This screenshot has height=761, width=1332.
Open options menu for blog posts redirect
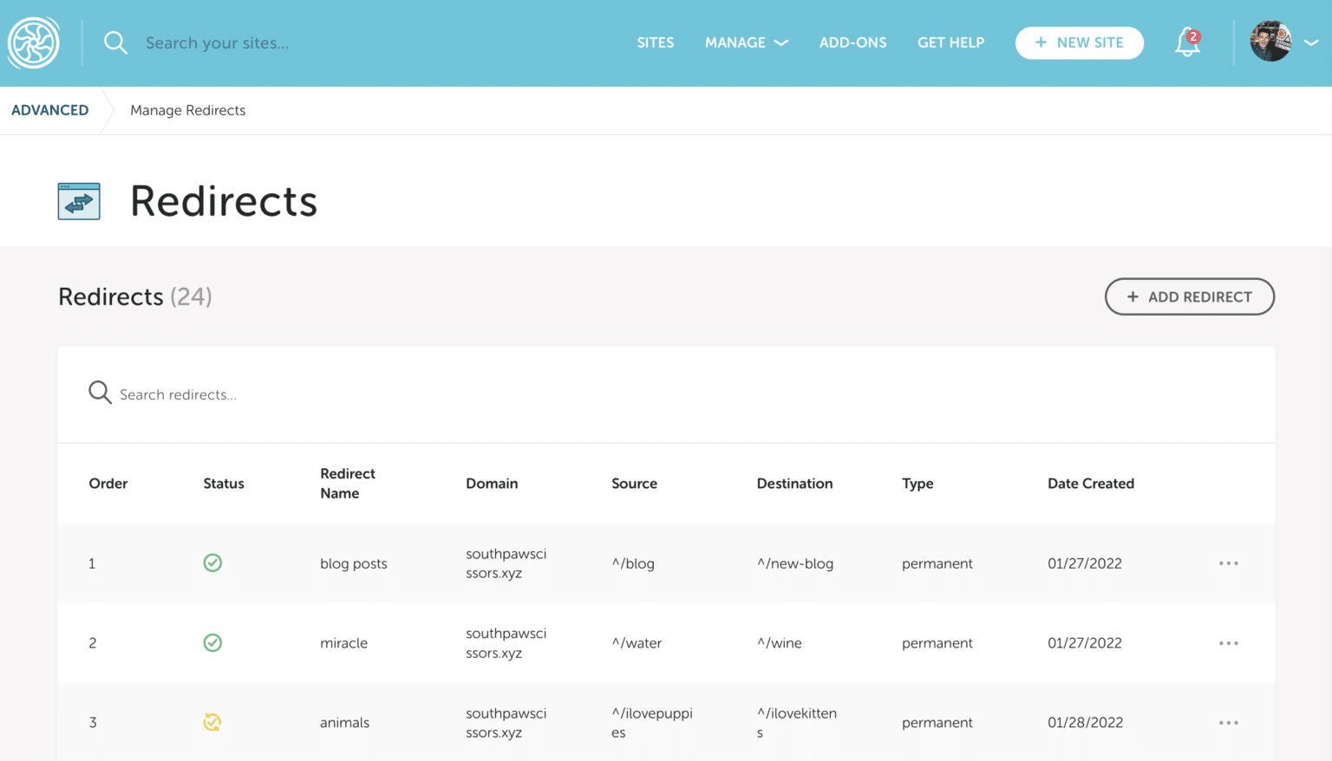click(1228, 563)
